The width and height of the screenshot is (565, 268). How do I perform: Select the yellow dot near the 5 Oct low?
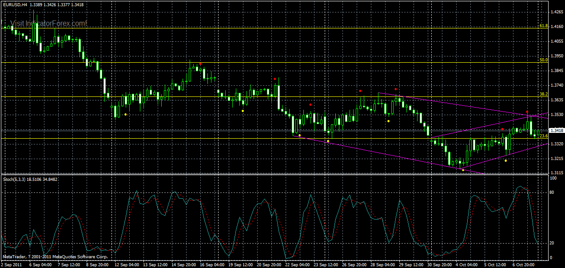click(x=505, y=160)
